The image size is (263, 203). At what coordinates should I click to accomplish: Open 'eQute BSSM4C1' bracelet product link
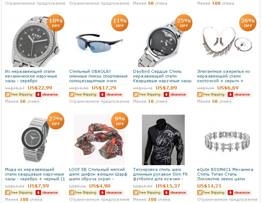[x=225, y=174]
